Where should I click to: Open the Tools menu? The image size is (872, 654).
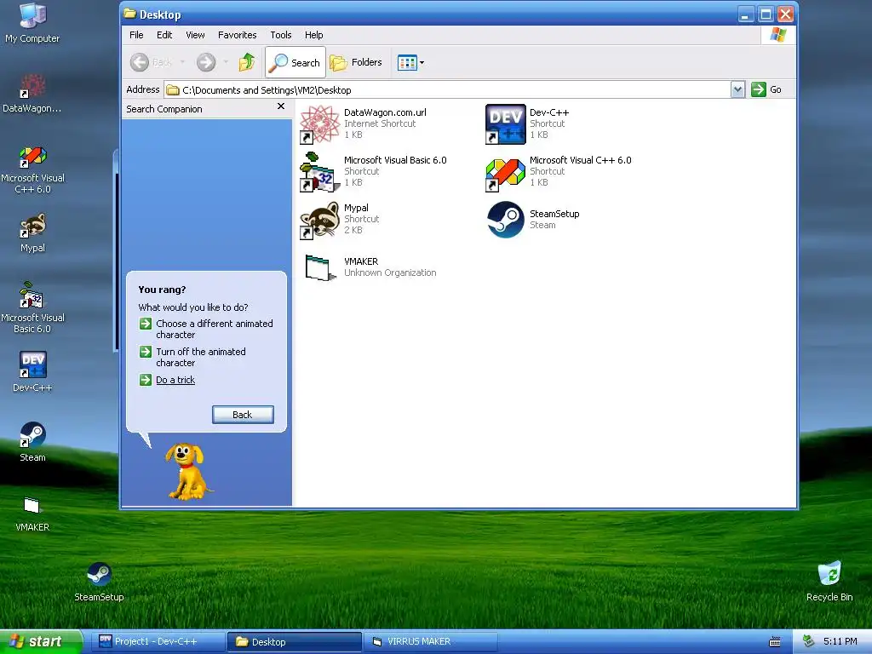[x=281, y=35]
